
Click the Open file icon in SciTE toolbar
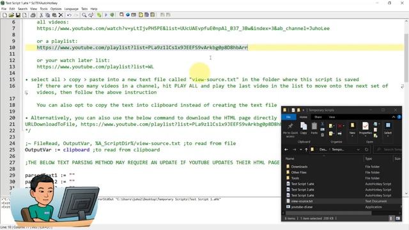(12, 15)
